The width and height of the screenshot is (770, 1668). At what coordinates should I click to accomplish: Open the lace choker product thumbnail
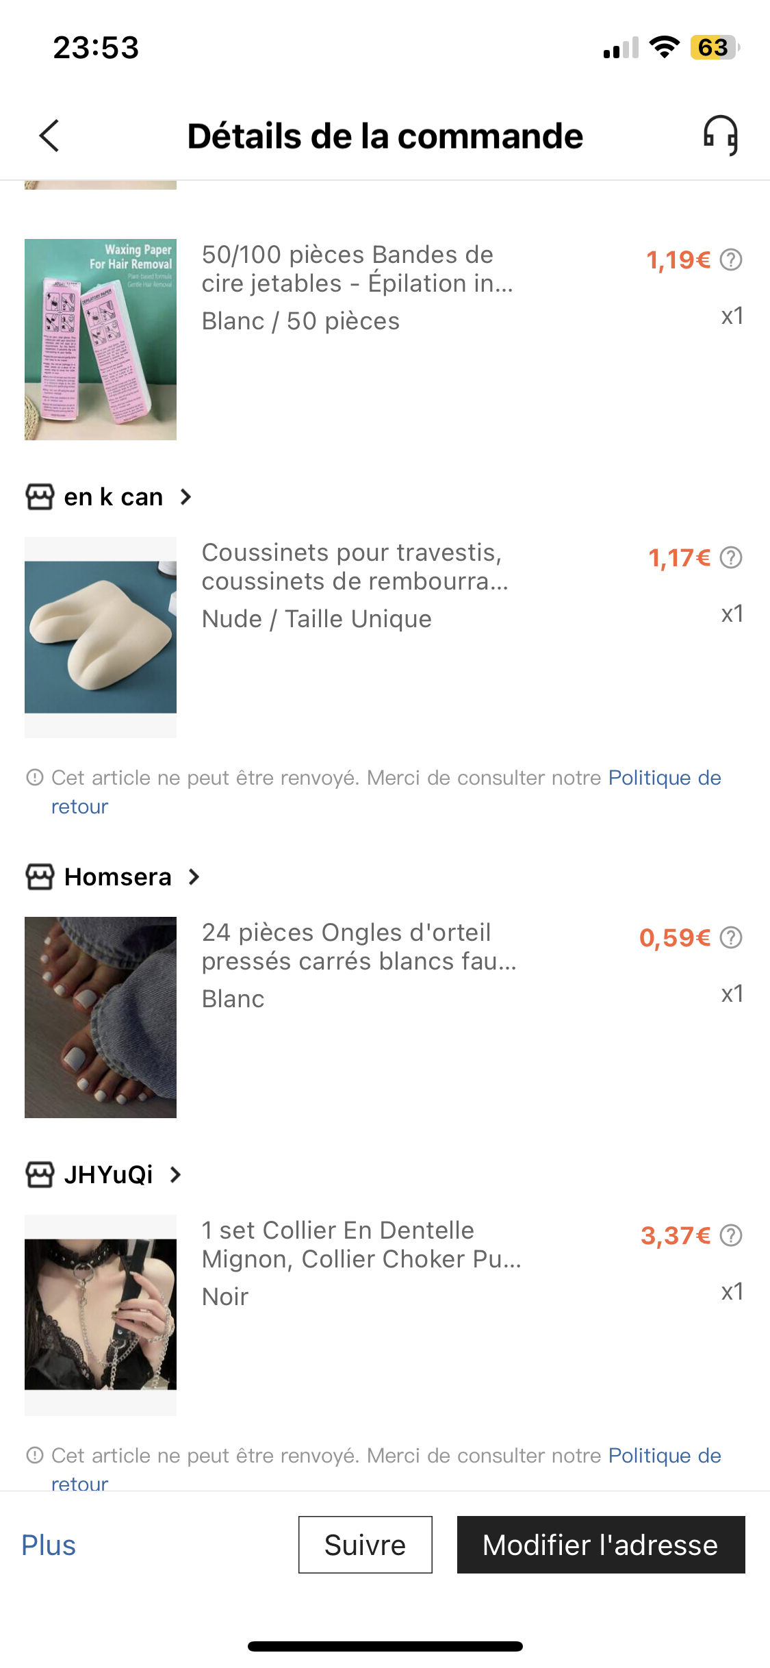(x=101, y=1315)
